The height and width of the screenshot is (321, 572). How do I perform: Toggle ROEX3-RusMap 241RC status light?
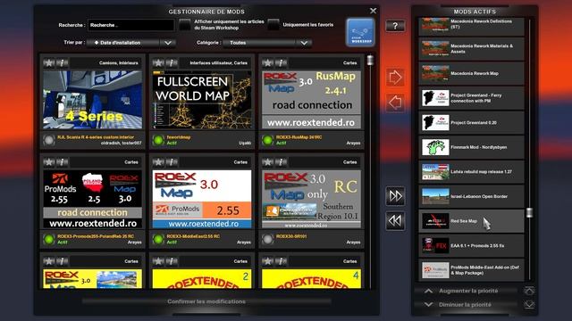268,140
